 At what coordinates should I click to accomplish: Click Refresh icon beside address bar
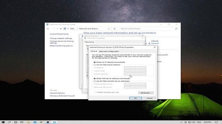coord(114,29)
